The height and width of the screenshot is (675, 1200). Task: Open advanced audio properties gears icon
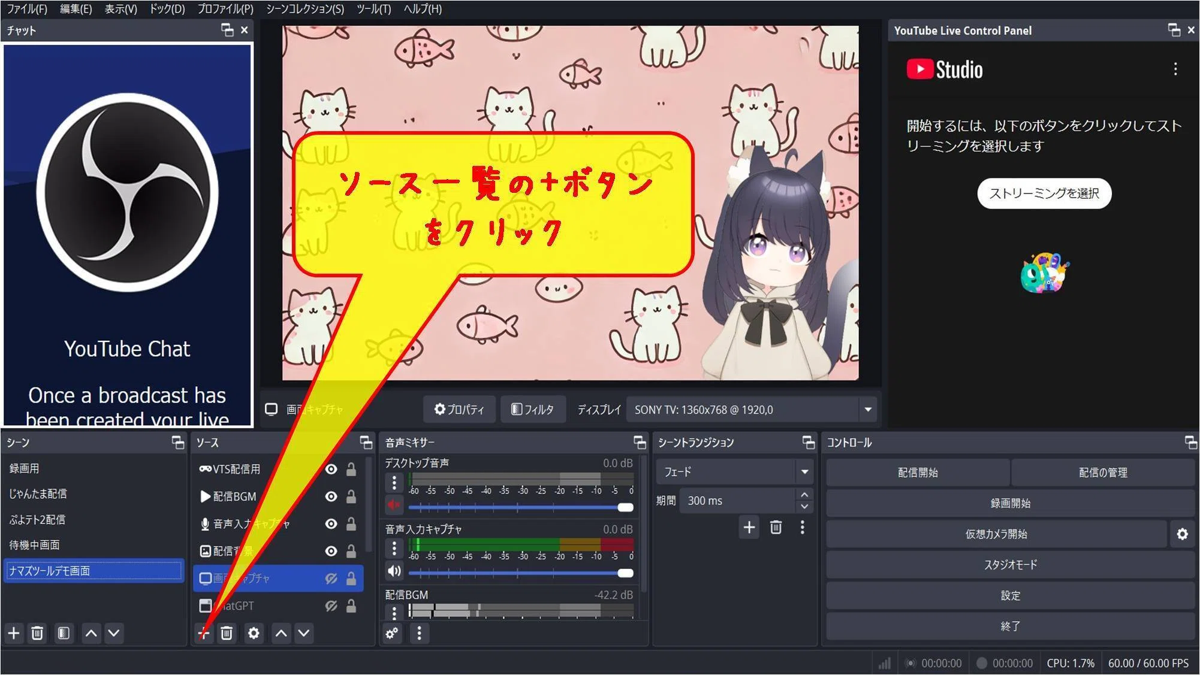(x=392, y=632)
